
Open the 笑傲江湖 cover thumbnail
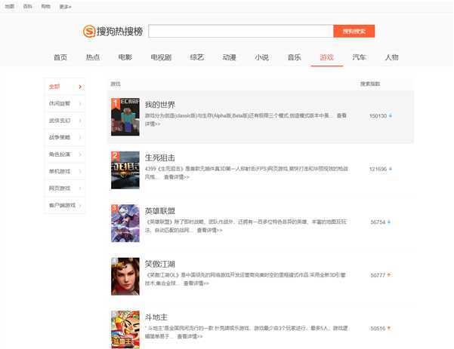125,276
